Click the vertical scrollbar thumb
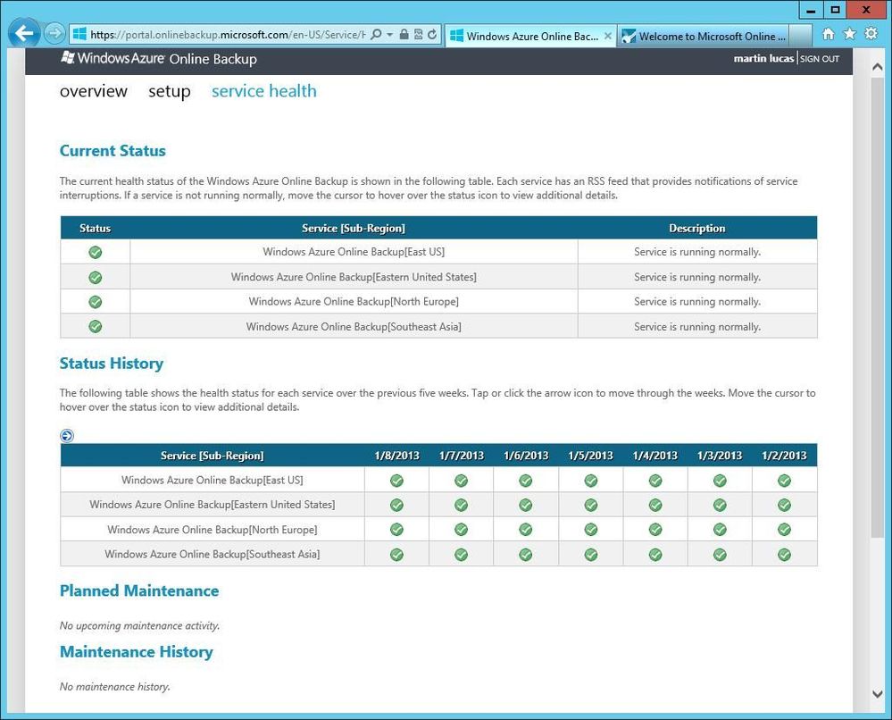892x720 pixels. point(877,307)
